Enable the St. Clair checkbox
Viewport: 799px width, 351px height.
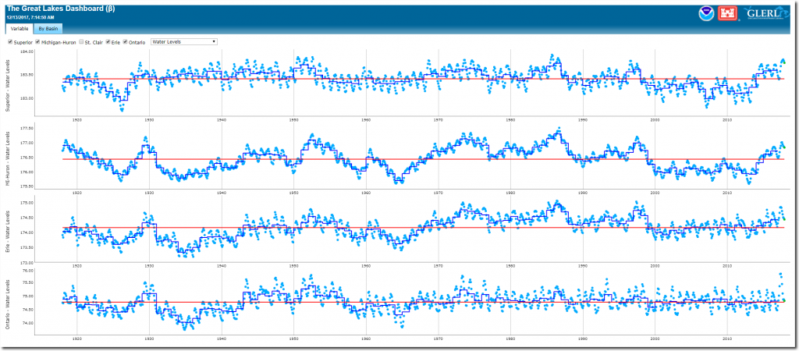tap(81, 42)
